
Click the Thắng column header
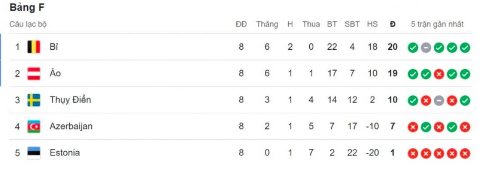[267, 24]
